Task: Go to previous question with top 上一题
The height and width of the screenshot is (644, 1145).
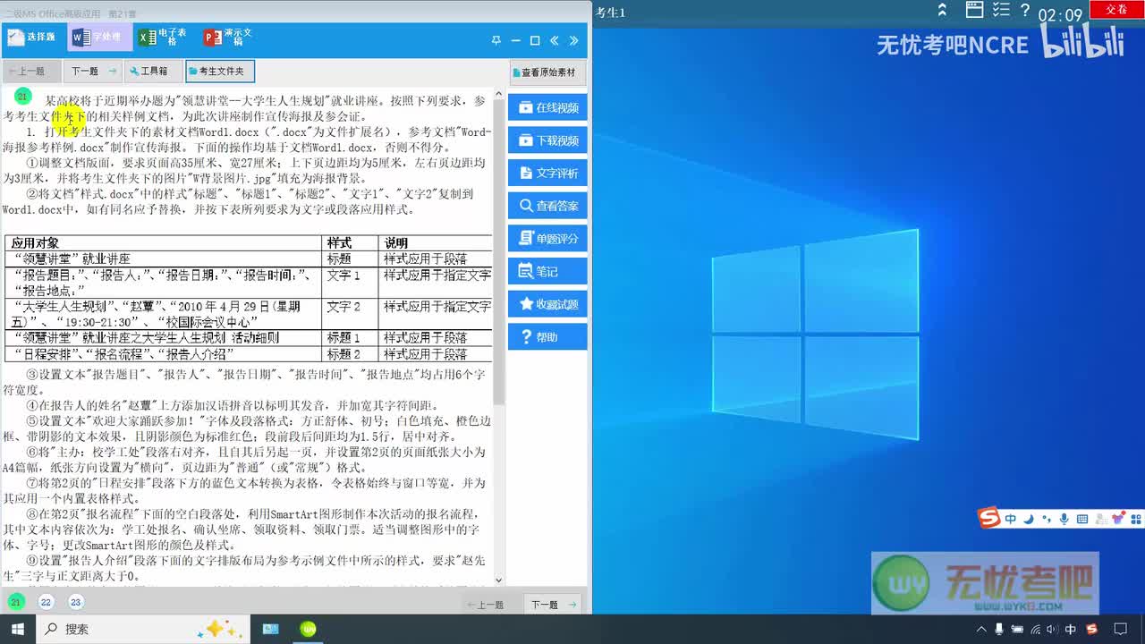Action: click(x=30, y=72)
